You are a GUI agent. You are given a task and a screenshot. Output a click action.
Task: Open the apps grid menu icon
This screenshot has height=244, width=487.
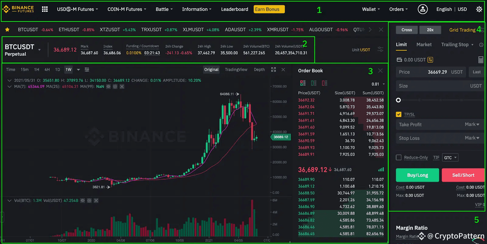point(45,9)
